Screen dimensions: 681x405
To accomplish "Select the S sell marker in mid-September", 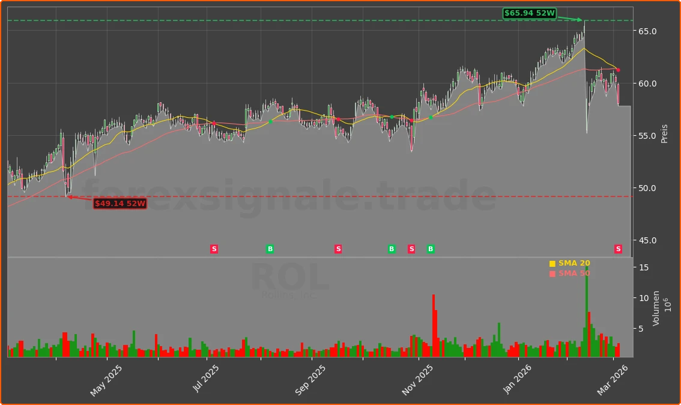I will [x=338, y=249].
